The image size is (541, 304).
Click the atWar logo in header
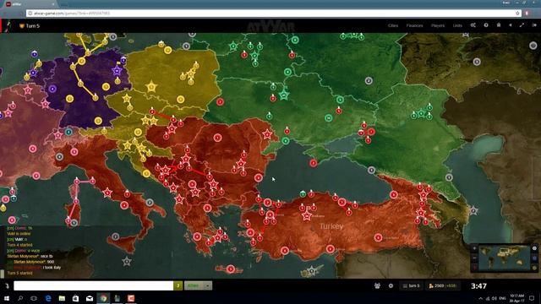click(270, 26)
